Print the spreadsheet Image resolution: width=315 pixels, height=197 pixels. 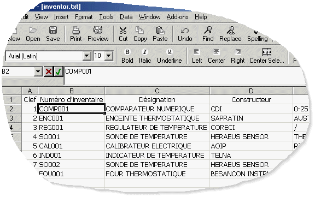pos(75,34)
